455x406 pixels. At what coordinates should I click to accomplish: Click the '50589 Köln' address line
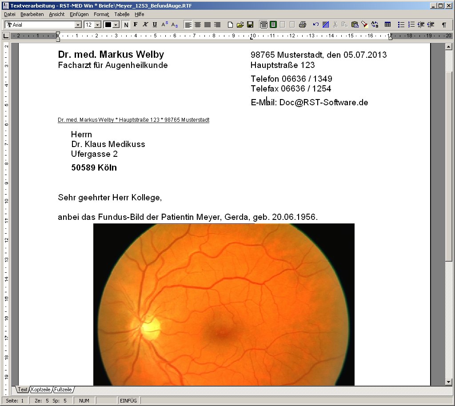coord(94,167)
